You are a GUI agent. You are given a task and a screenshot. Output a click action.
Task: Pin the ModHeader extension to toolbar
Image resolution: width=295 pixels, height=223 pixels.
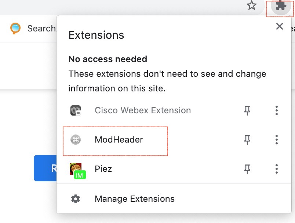(x=247, y=140)
